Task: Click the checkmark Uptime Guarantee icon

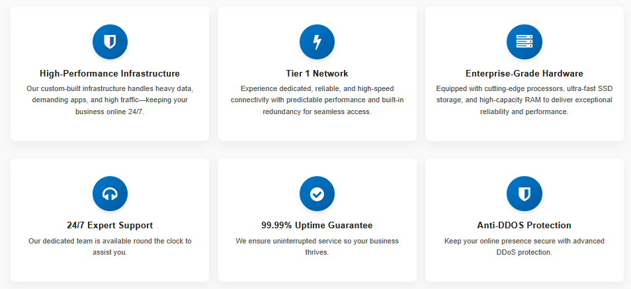Action: [x=317, y=194]
